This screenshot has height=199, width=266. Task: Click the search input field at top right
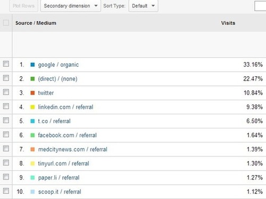coord(260,6)
